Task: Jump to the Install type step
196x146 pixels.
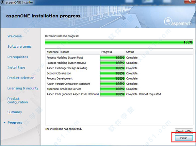Action: 16,67
